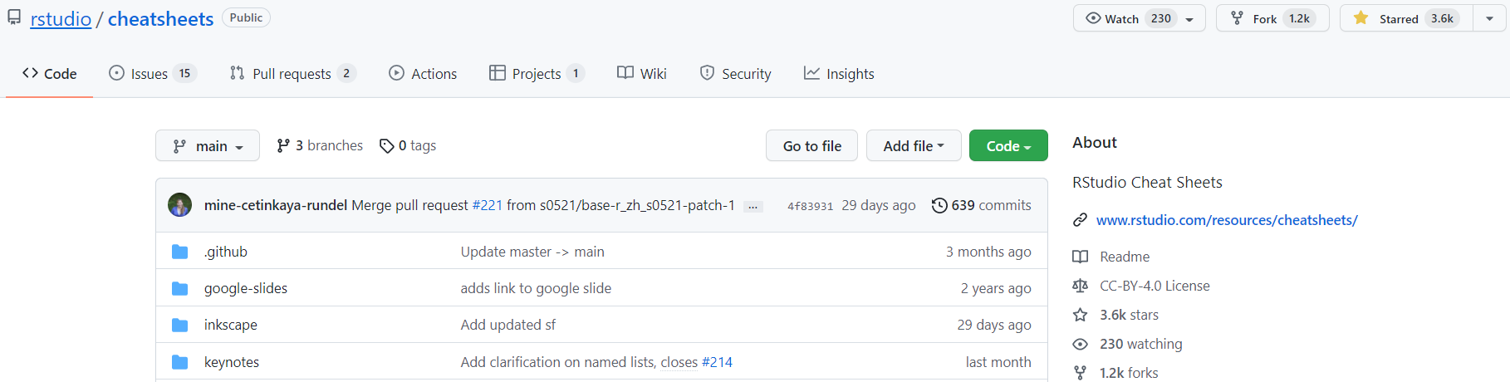Open the google-slides folder
The image size is (1510, 382).
click(246, 288)
